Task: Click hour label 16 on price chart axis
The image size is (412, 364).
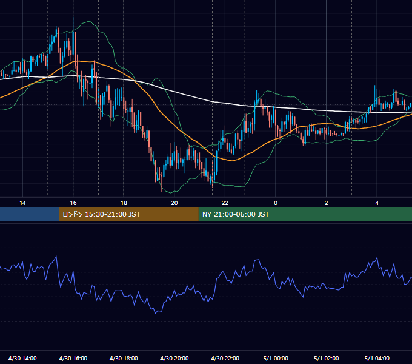Action: (x=73, y=203)
